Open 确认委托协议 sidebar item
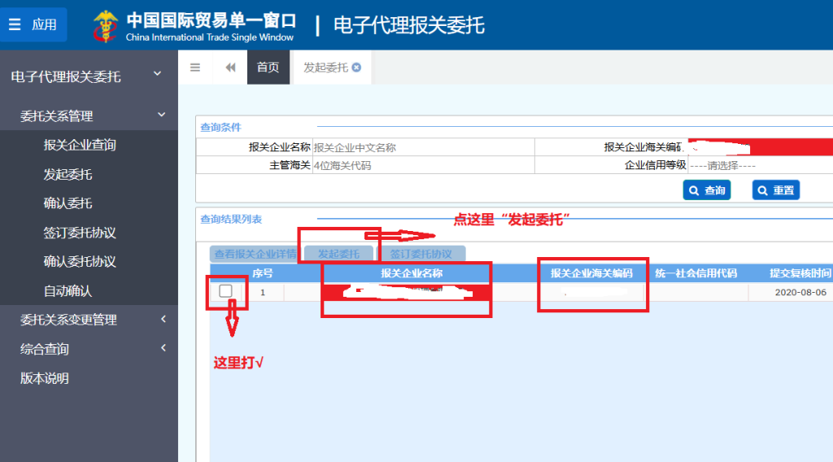Image resolution: width=833 pixels, height=462 pixels. pyautogui.click(x=80, y=262)
